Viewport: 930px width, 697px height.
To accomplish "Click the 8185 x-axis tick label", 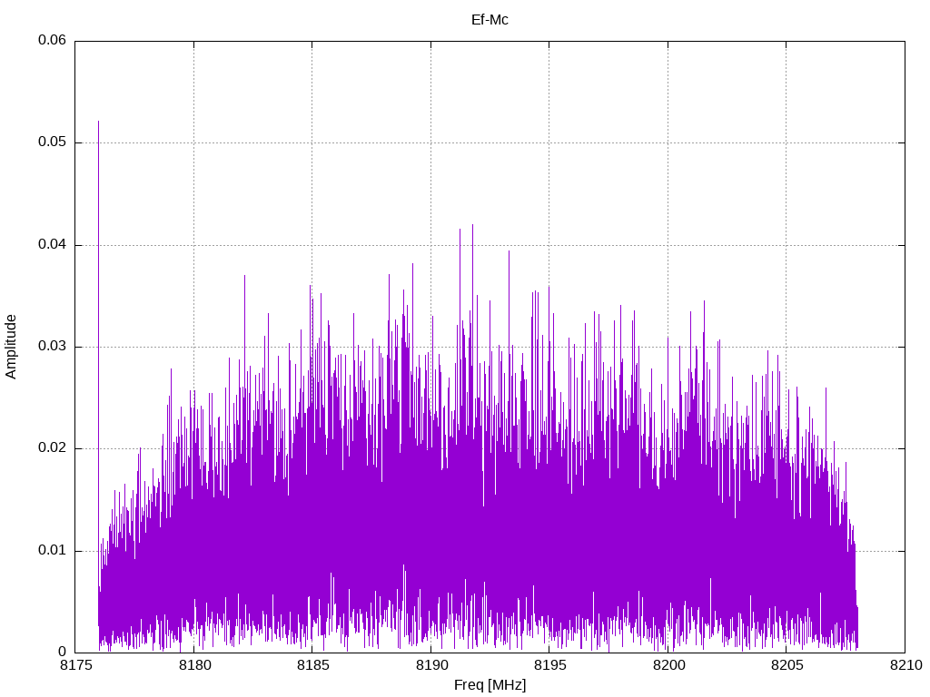I will pos(312,665).
